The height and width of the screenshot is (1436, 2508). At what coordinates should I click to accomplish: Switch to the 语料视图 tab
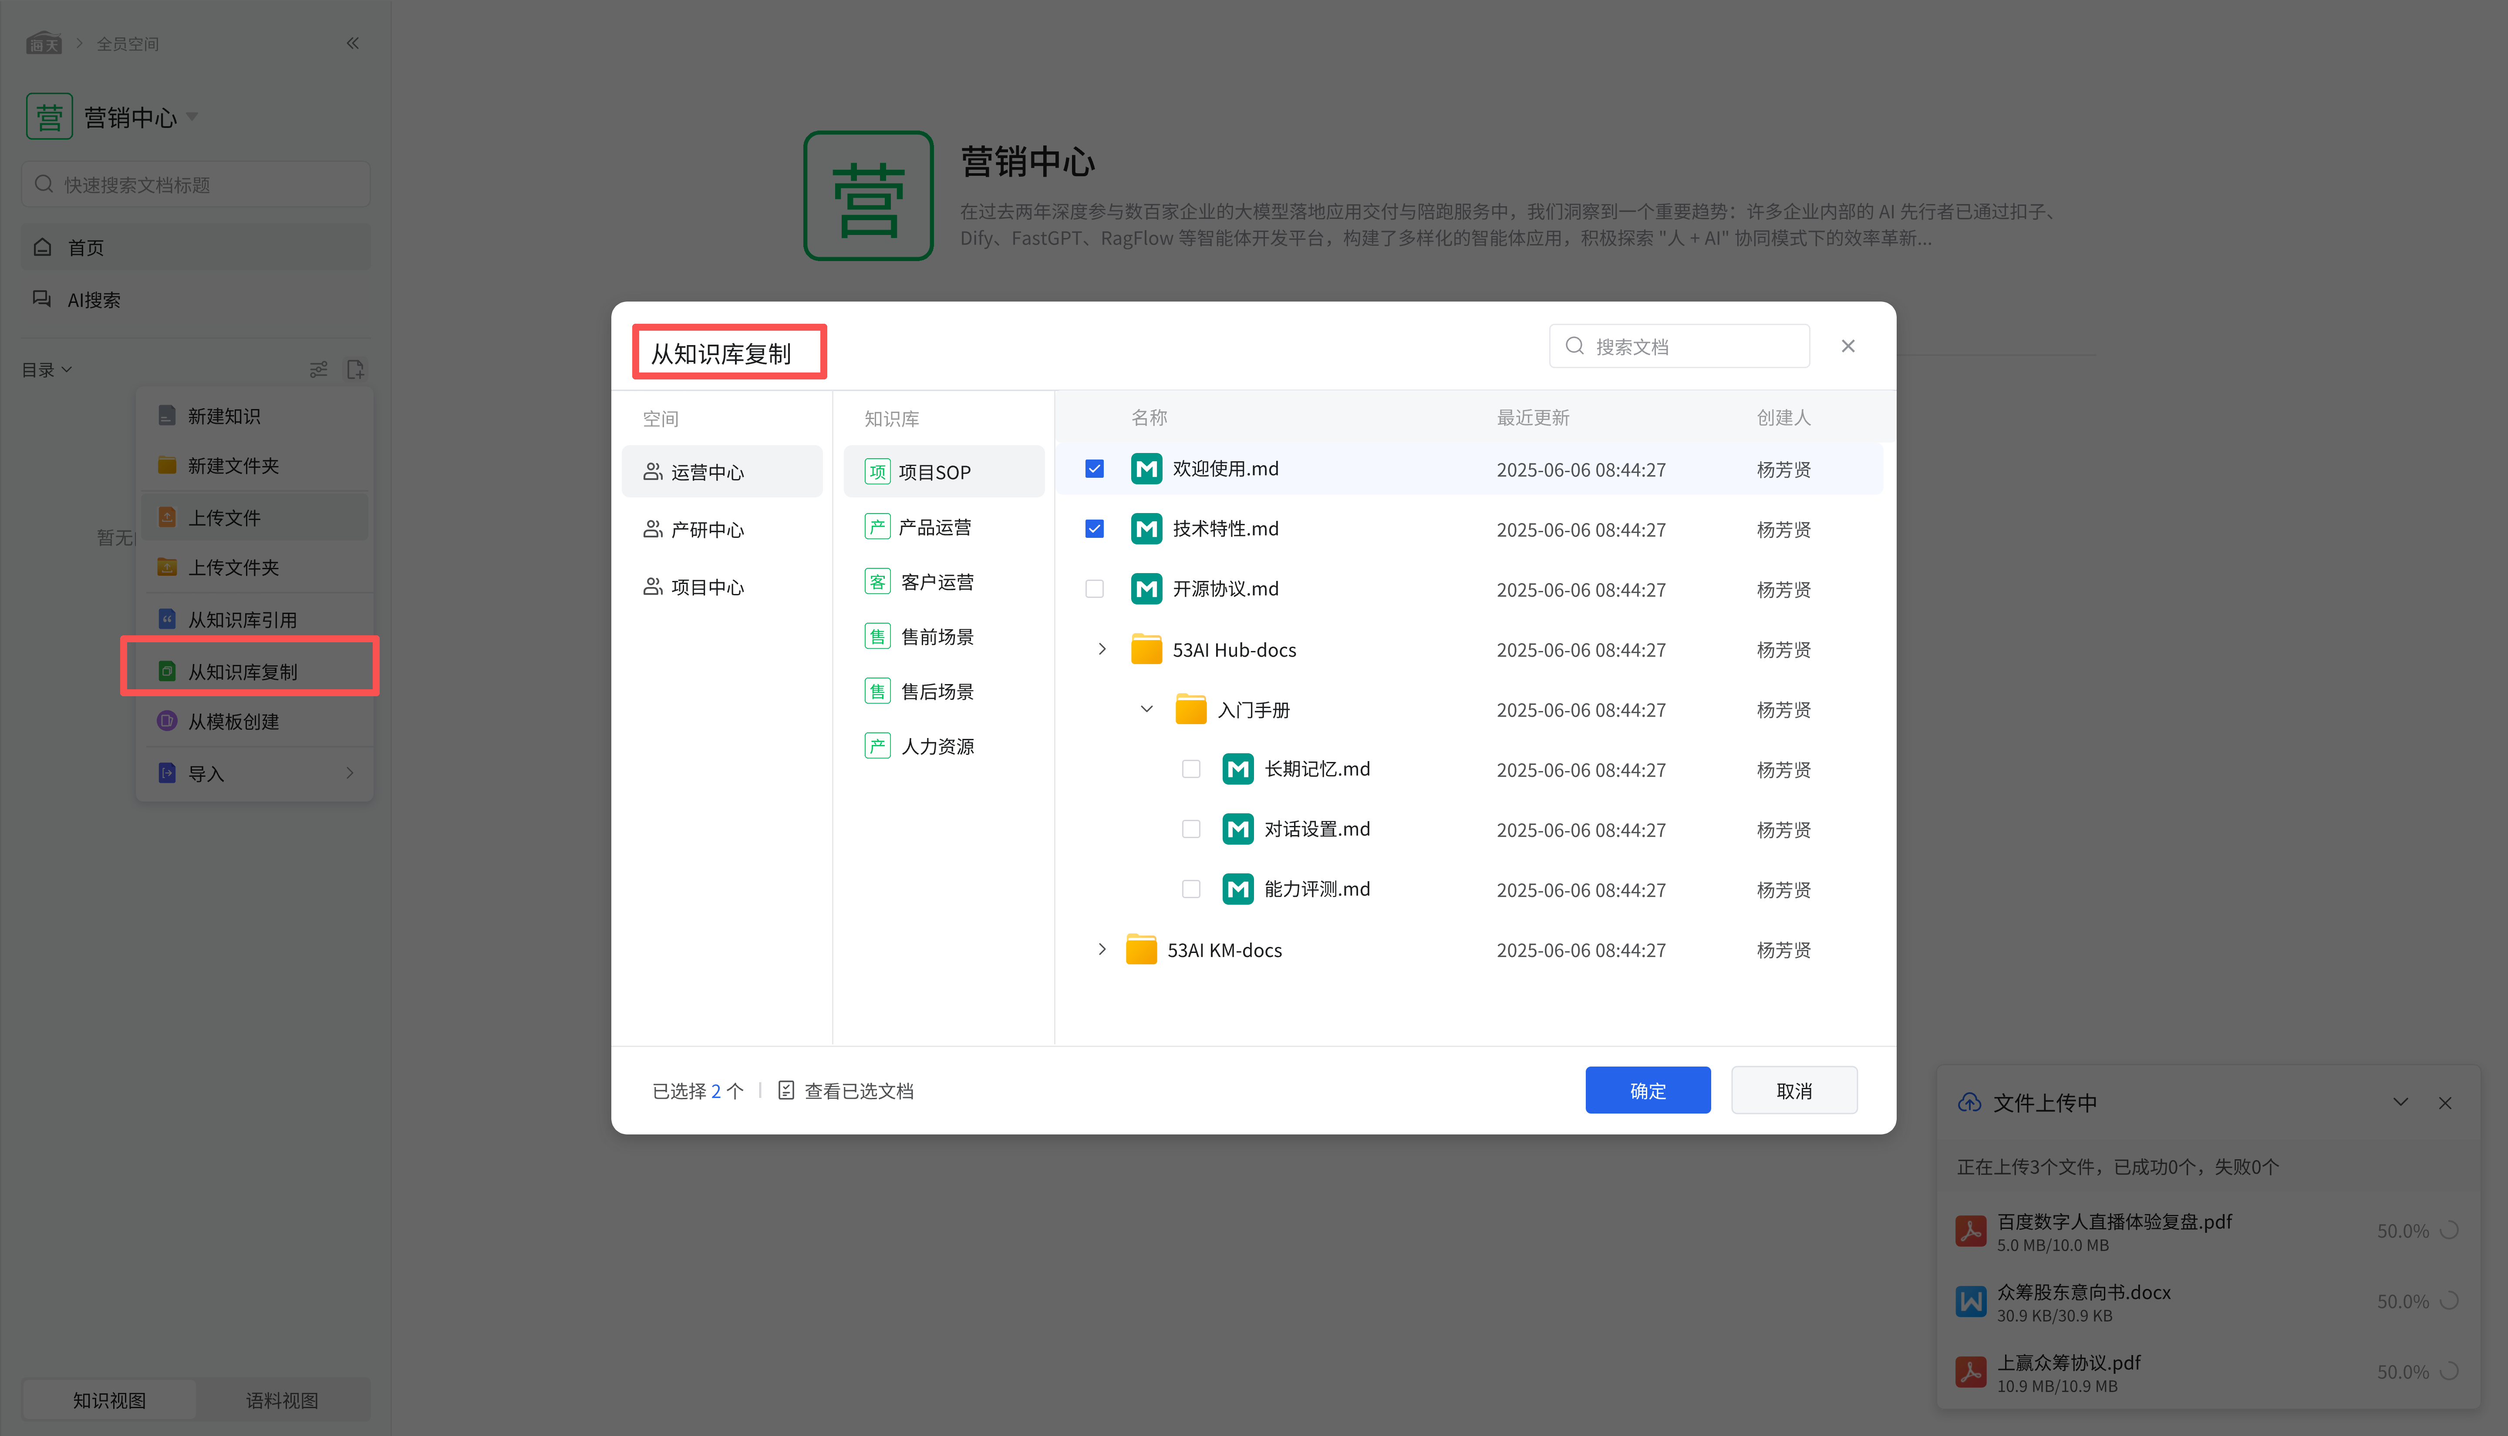pyautogui.click(x=282, y=1399)
